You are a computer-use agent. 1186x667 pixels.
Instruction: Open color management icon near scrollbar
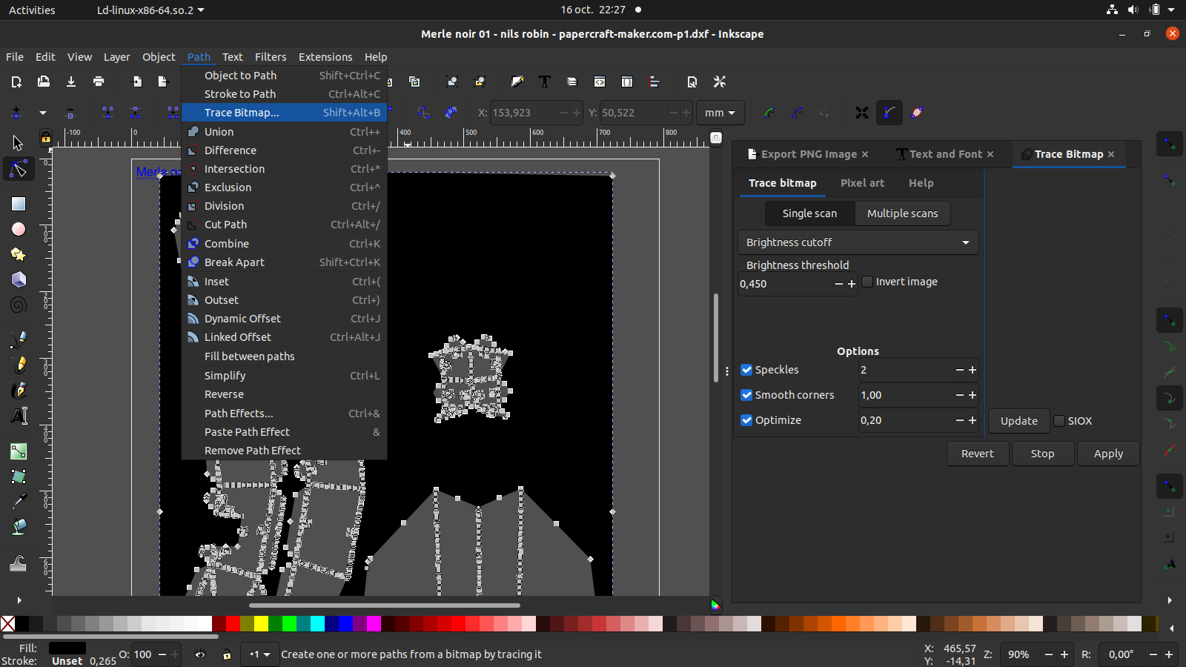(715, 605)
